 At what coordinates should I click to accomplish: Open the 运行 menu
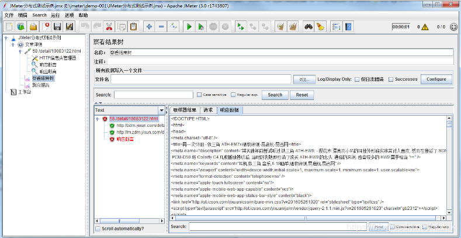[x=55, y=15]
